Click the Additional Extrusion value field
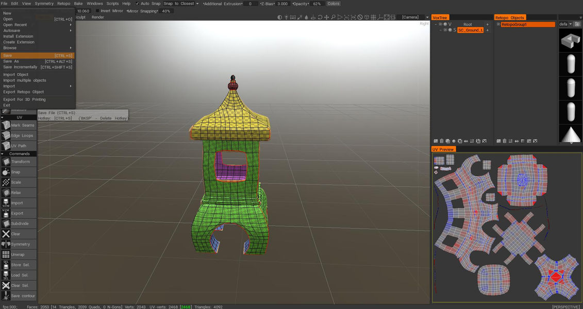The width and height of the screenshot is (583, 309). click(251, 3)
